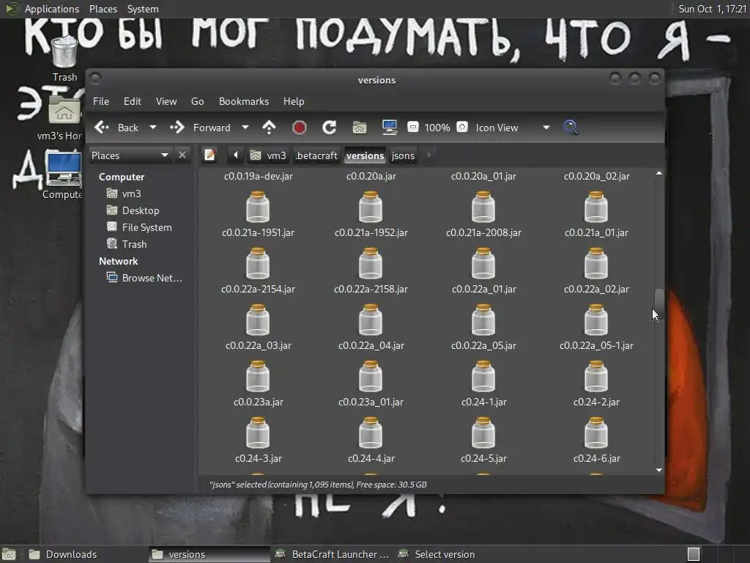Go up to the parent folder
This screenshot has height=563, width=750.
[270, 128]
